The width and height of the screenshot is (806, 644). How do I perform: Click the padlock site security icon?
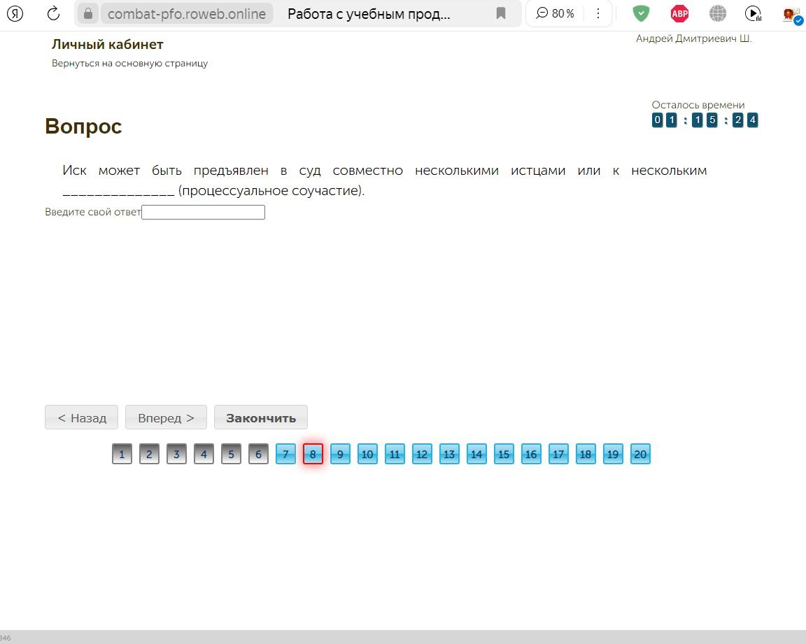(88, 13)
